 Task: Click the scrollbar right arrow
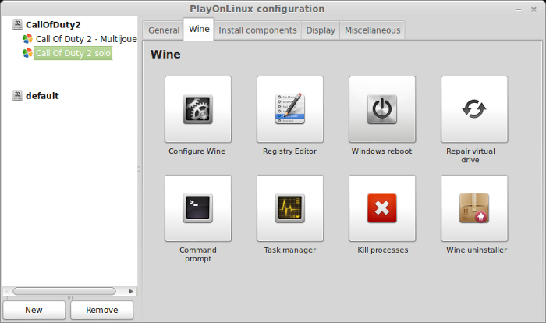click(131, 291)
